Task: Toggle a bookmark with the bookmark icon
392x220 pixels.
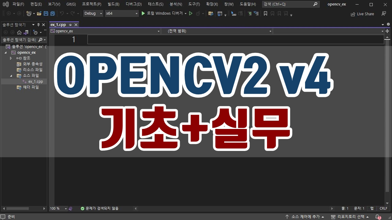Action: coord(266,13)
